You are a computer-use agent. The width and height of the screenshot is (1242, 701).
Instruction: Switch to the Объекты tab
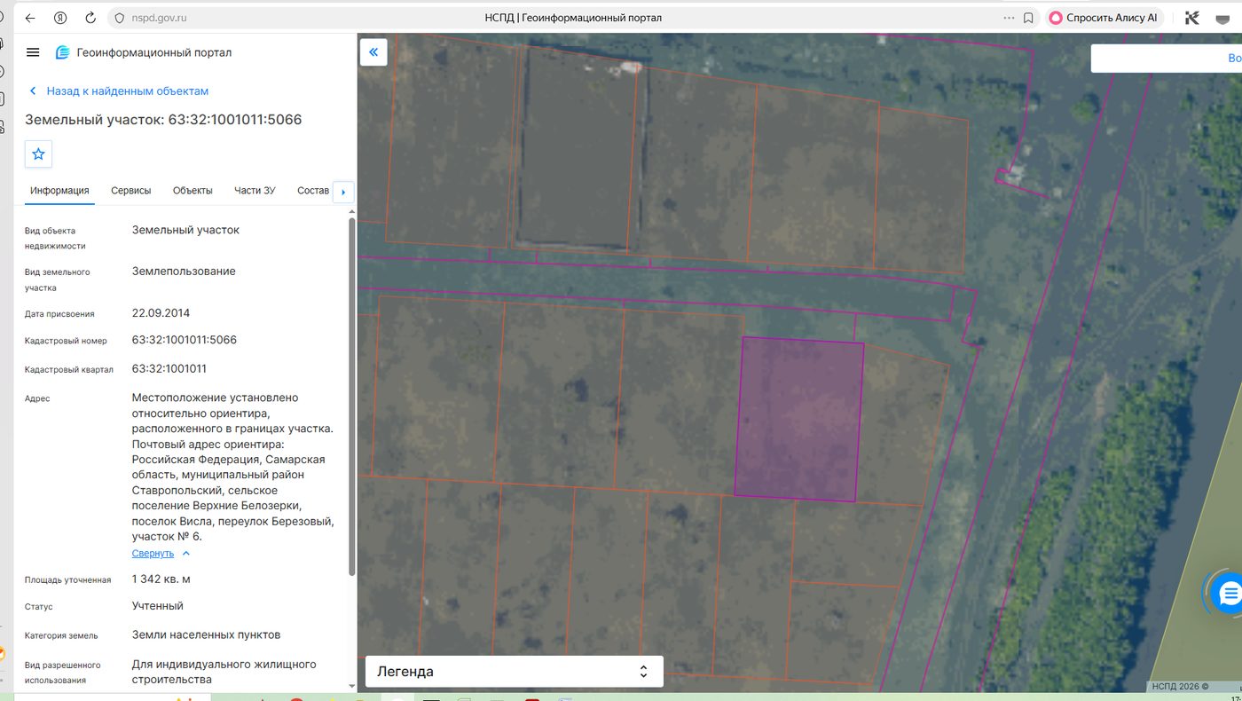193,191
